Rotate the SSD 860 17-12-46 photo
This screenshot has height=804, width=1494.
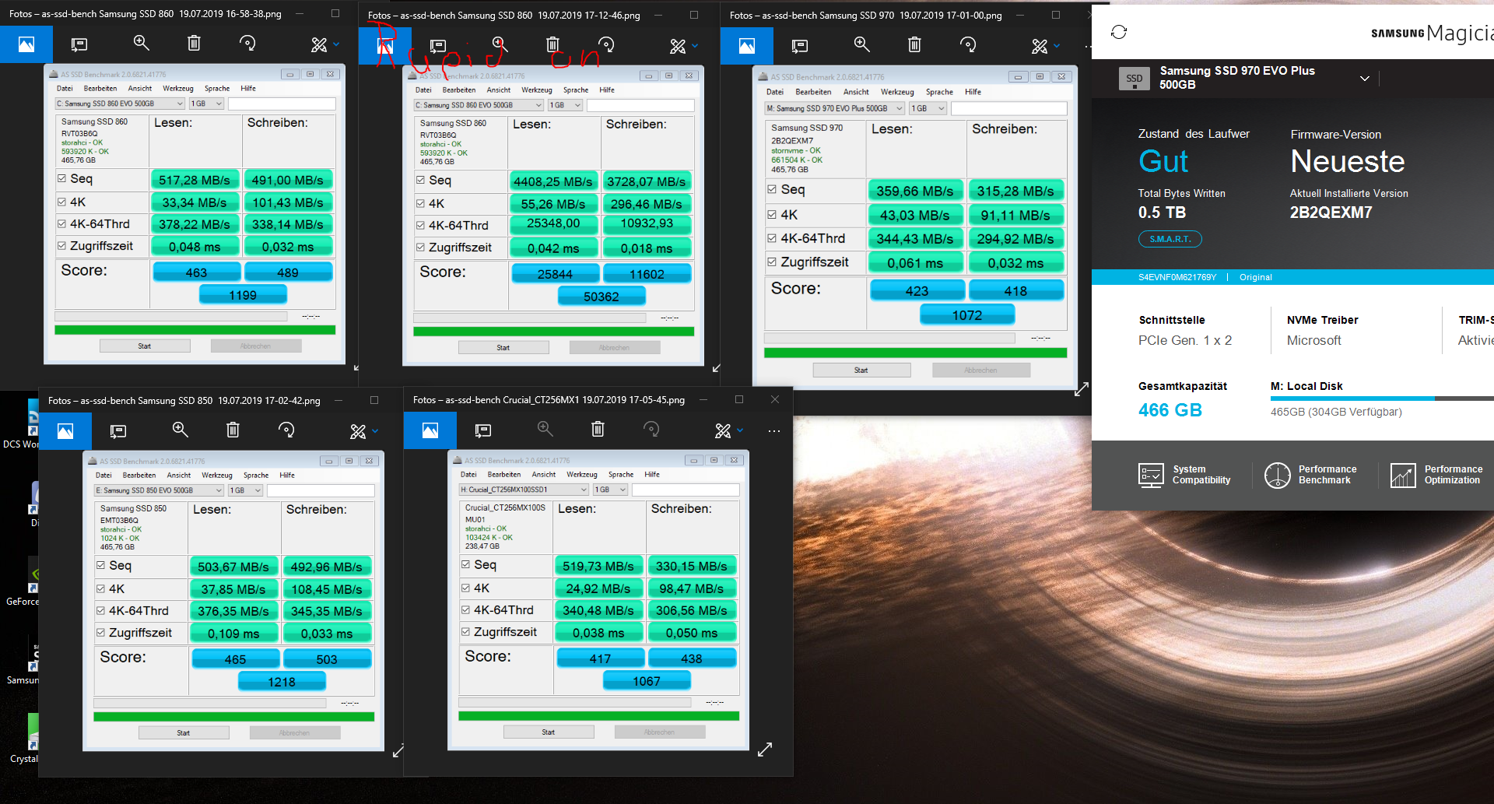(606, 45)
